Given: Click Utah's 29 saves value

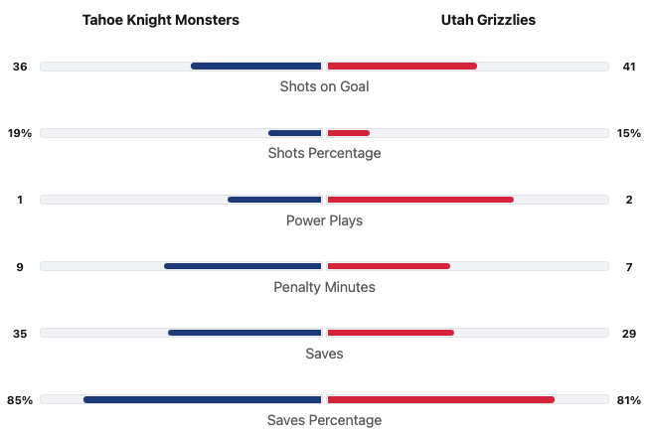Looking at the screenshot, I should tap(628, 334).
